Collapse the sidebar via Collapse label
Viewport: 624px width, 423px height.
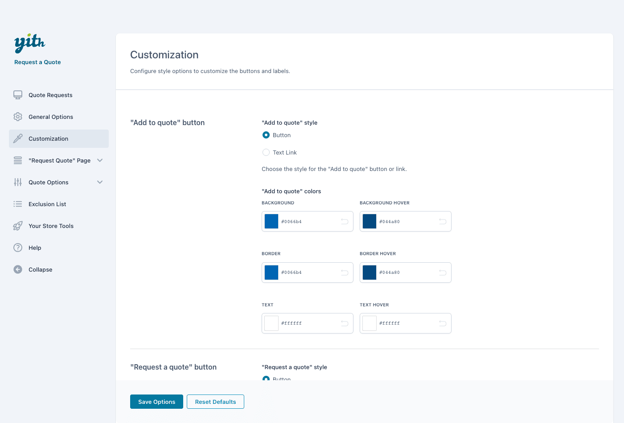(x=40, y=269)
